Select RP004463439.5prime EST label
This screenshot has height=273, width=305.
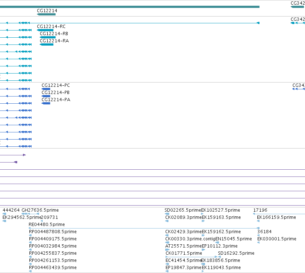click(53, 268)
